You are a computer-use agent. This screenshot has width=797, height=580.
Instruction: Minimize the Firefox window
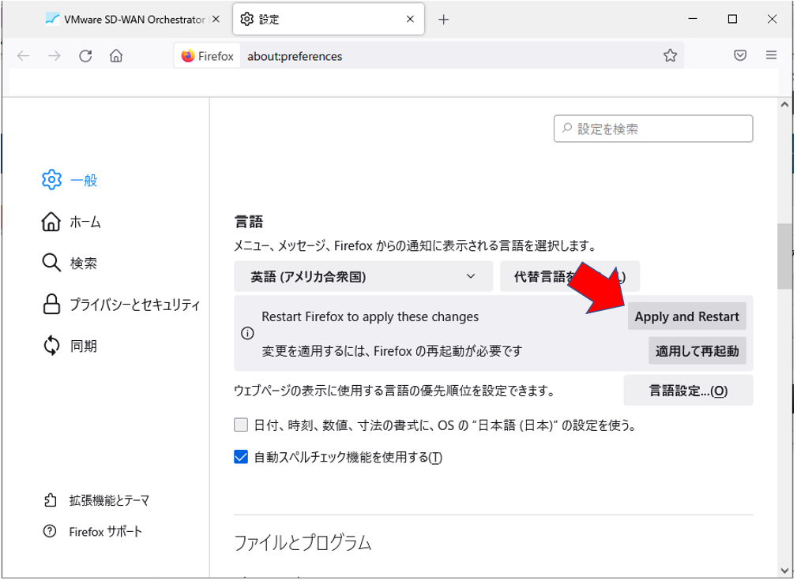pos(693,19)
